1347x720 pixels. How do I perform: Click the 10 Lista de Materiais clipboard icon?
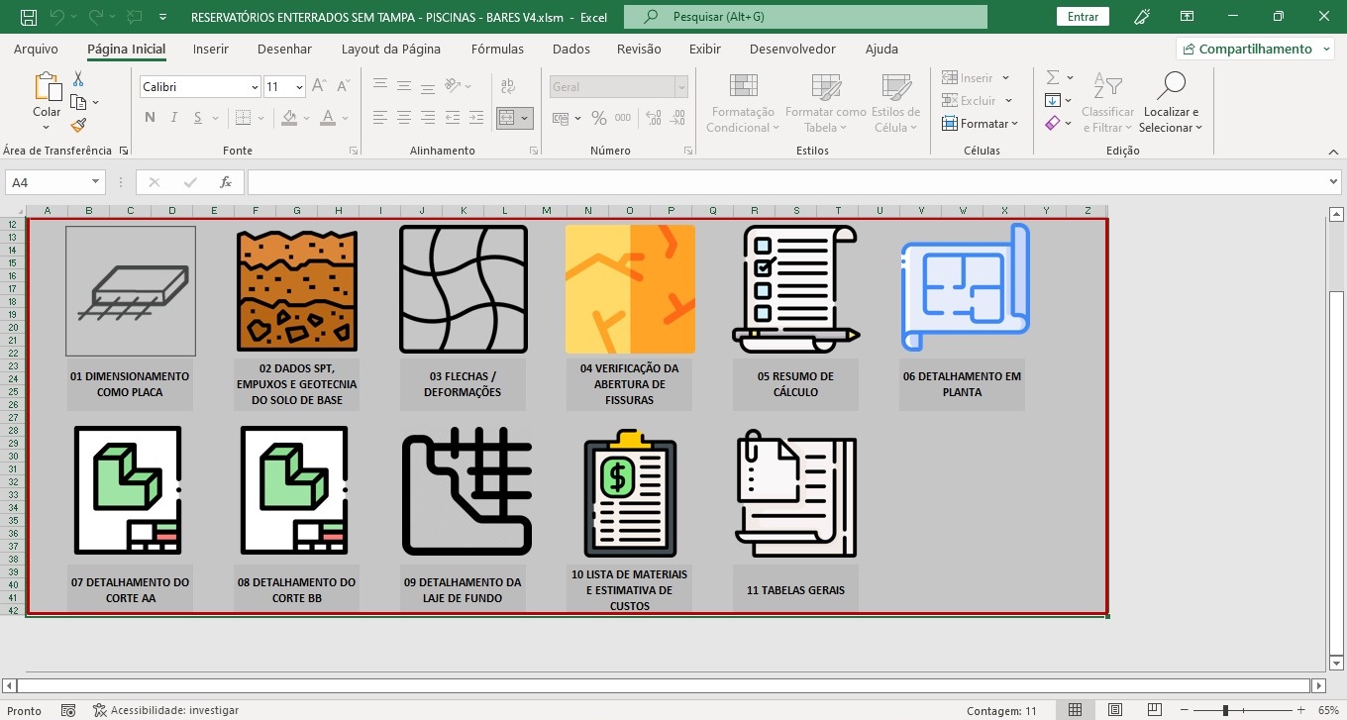tap(630, 494)
